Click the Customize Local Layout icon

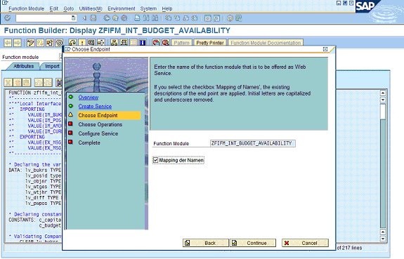pos(239,18)
